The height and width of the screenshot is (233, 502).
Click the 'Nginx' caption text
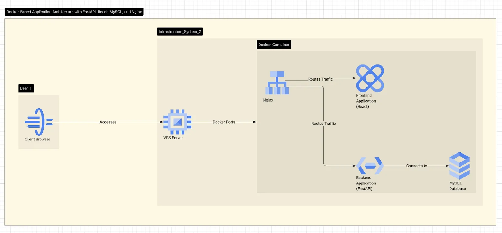pos(268,100)
